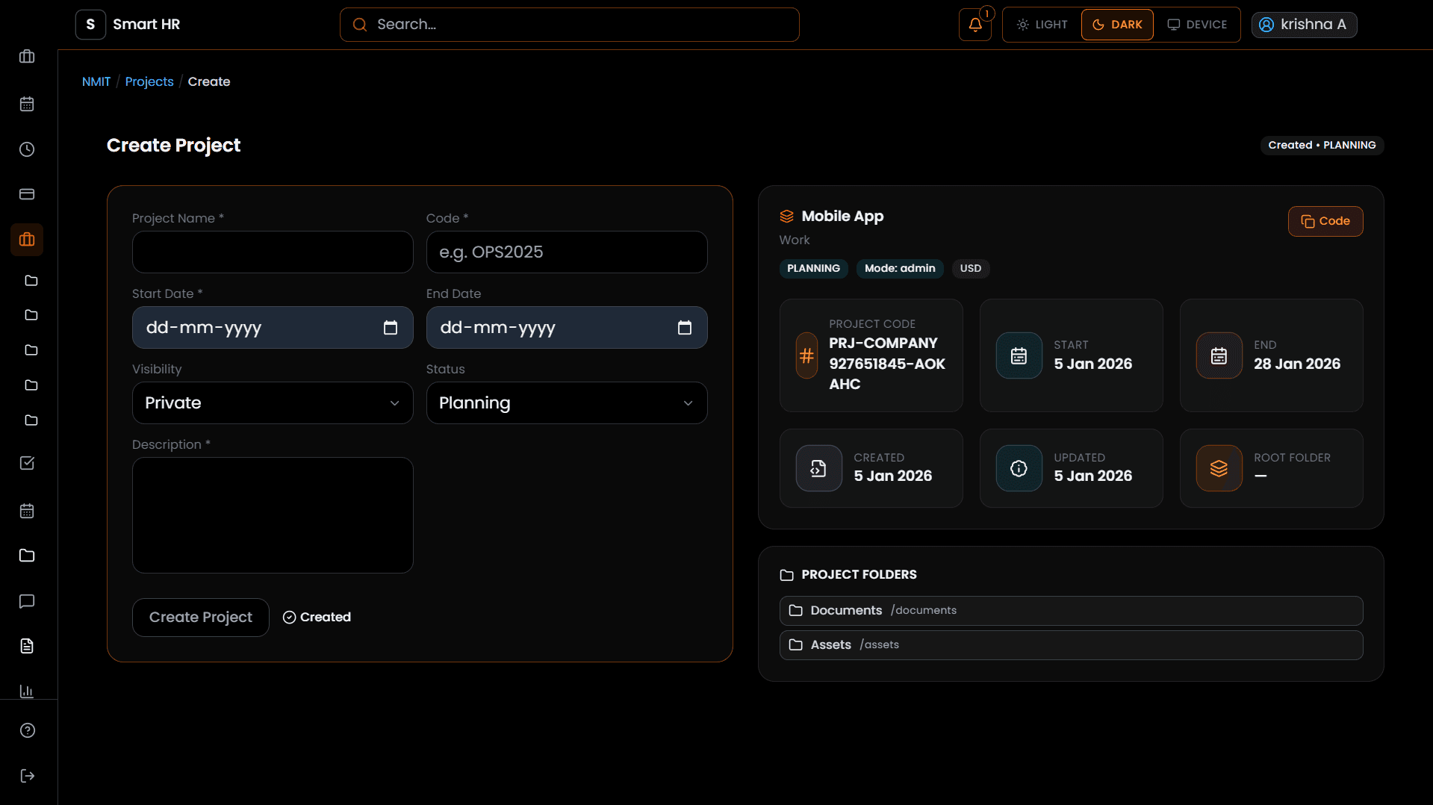Switch to DEVICE theme
The width and height of the screenshot is (1433, 805).
(1197, 25)
